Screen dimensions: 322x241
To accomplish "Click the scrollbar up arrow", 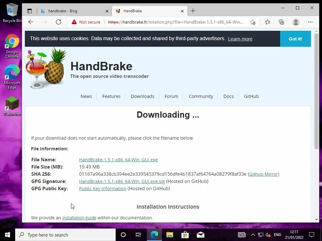I will point(316,31).
